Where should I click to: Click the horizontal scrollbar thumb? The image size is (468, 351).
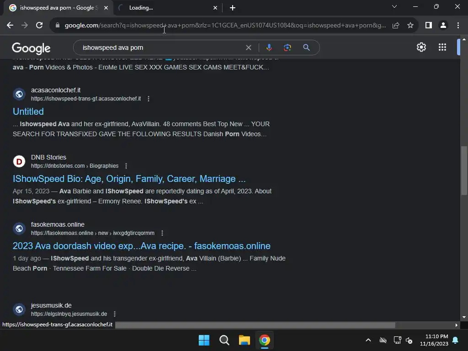tap(255, 325)
